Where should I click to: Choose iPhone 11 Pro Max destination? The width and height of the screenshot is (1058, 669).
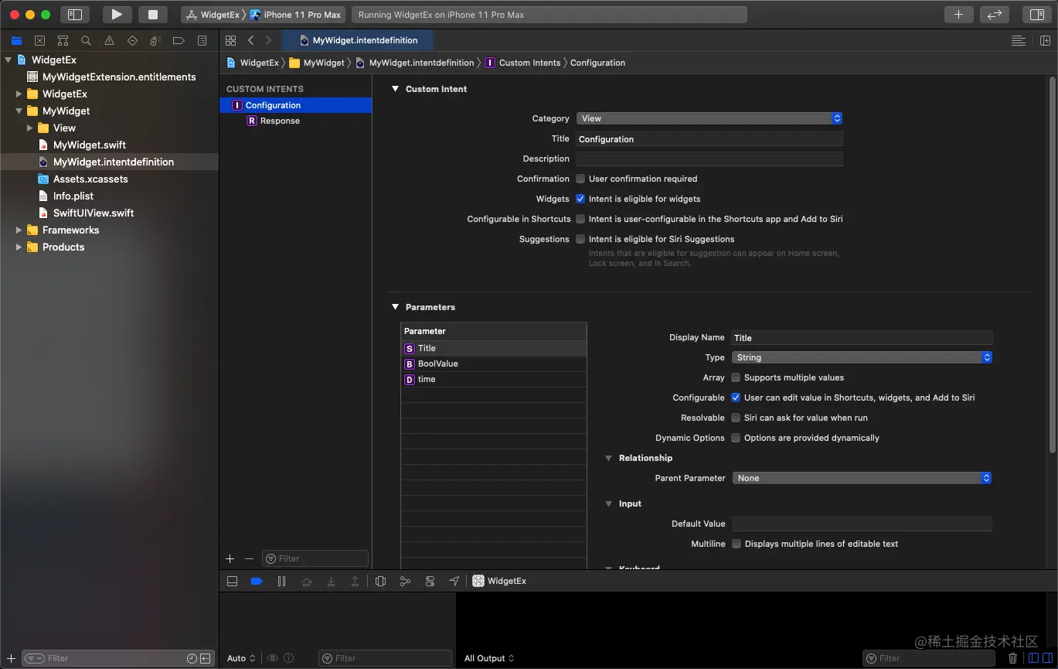(295, 15)
